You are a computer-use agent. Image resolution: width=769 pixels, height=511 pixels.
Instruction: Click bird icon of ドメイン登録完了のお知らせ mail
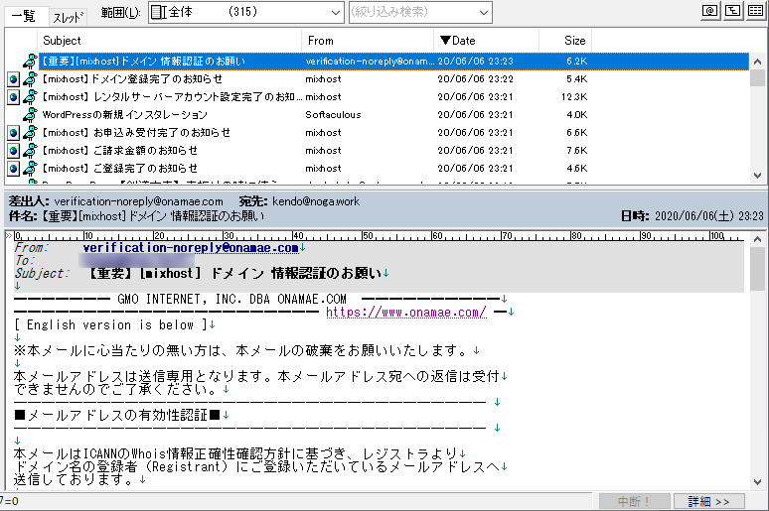[30, 78]
